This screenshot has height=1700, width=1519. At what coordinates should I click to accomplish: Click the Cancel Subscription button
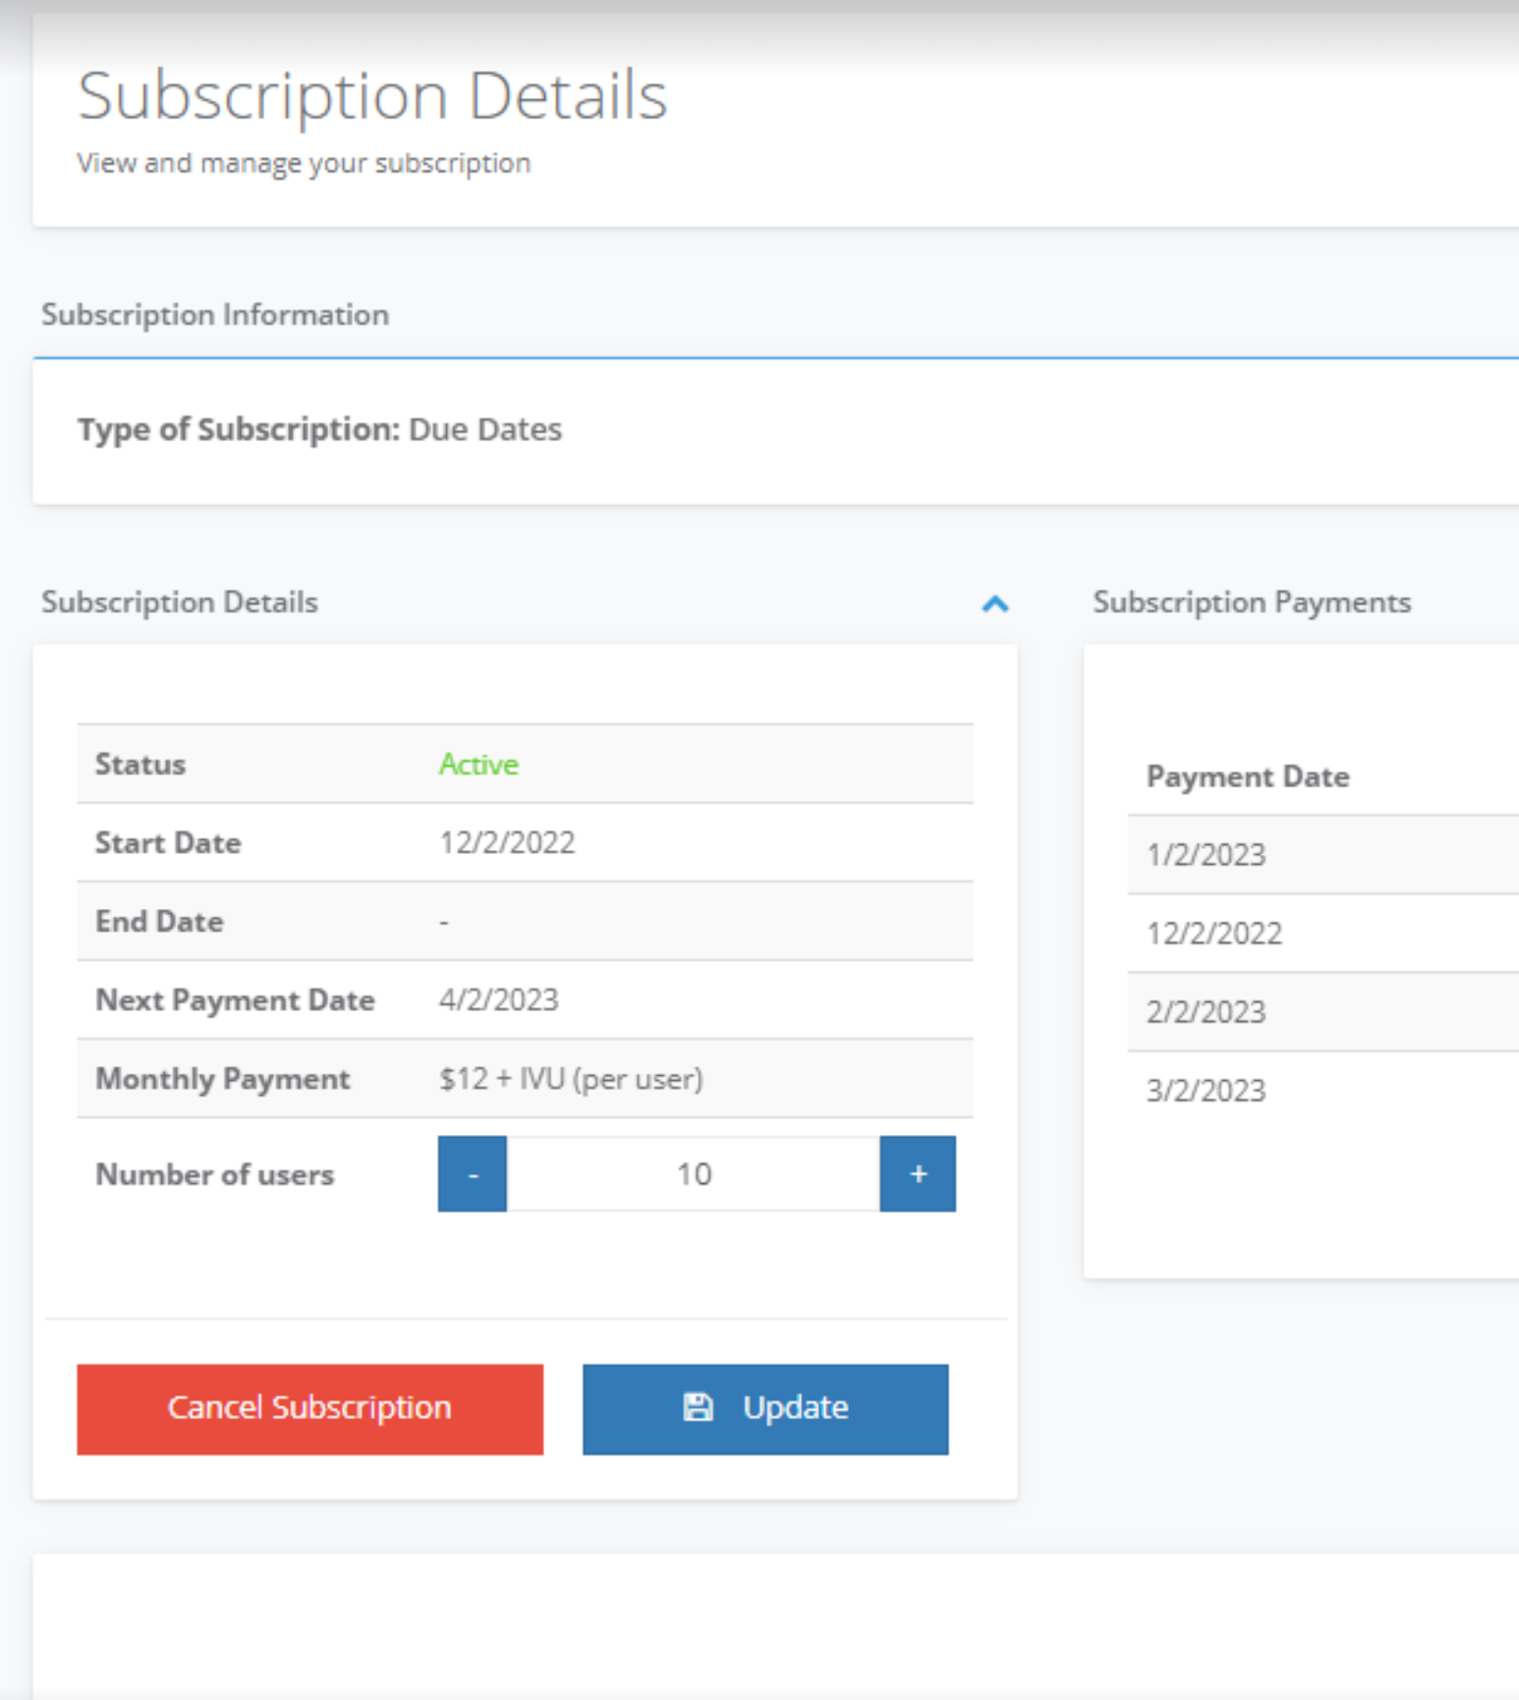310,1409
